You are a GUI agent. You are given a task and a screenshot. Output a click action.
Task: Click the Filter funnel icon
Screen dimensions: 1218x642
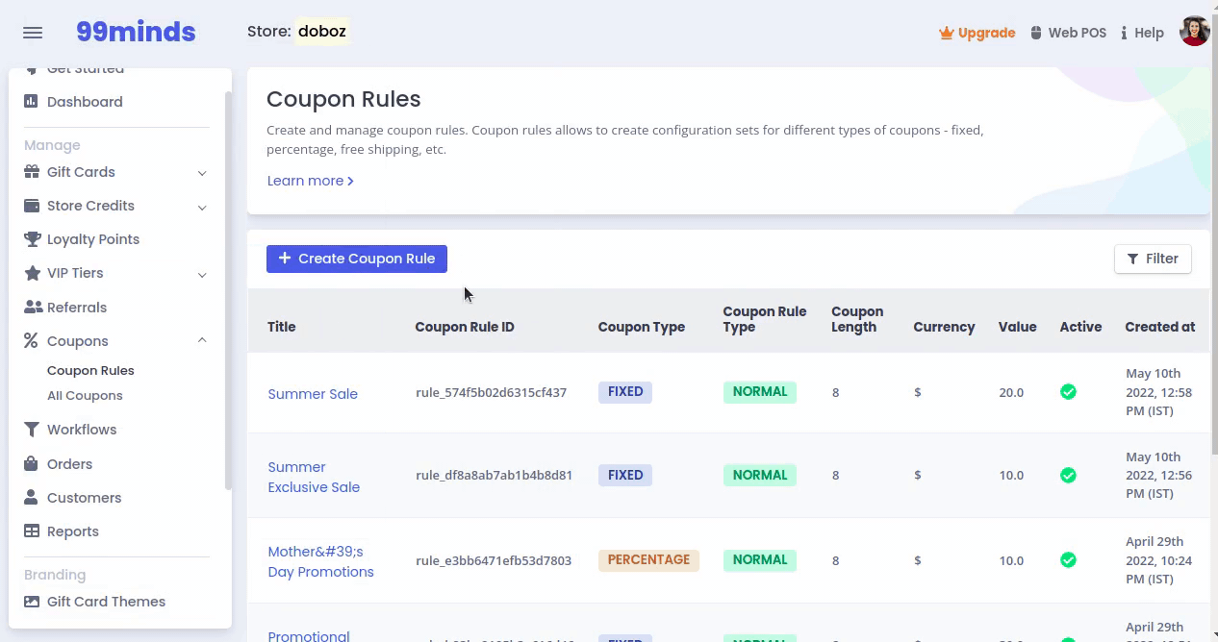[1132, 259]
